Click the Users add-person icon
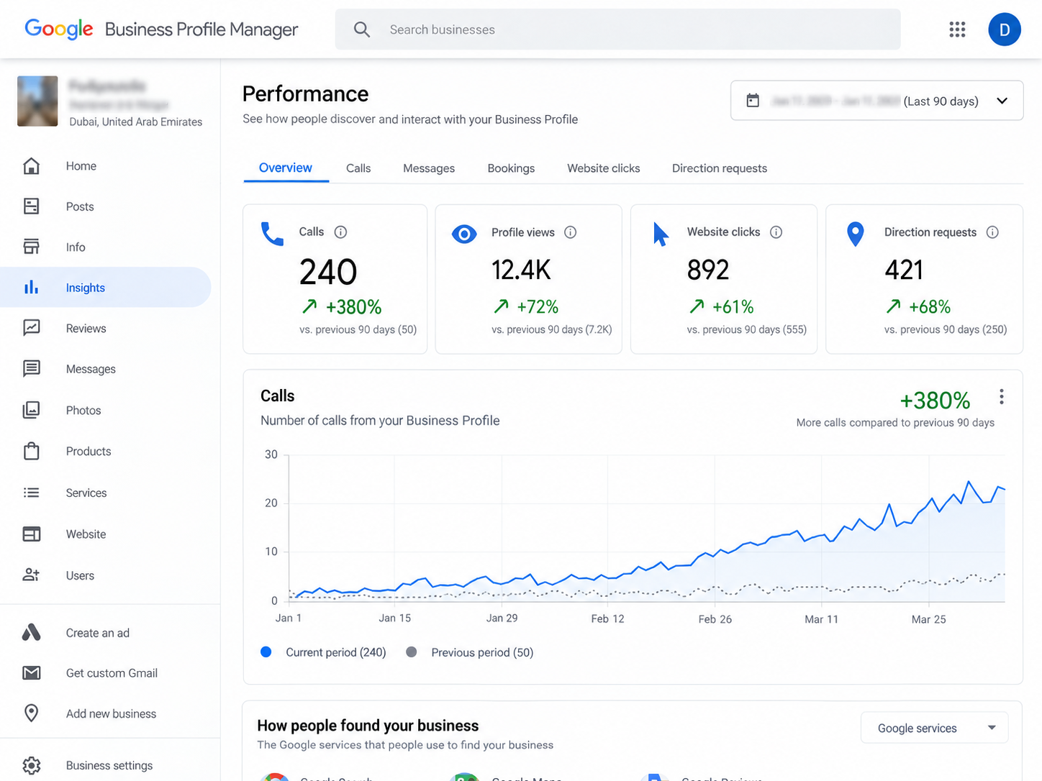 [31, 575]
